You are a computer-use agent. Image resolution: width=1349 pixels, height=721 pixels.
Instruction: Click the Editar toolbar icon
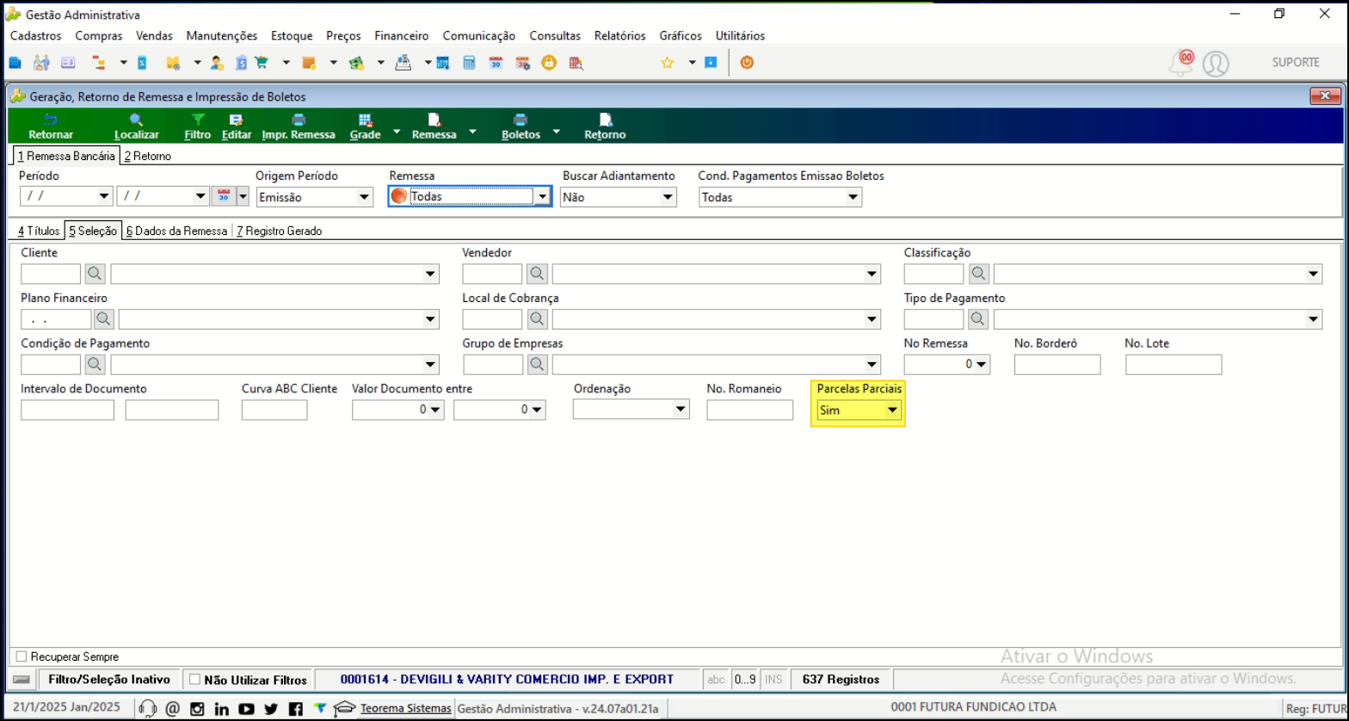tap(236, 120)
